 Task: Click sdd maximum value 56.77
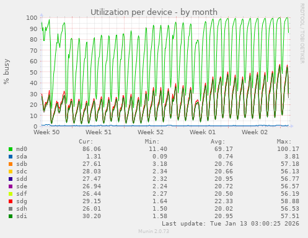pos(290,179)
